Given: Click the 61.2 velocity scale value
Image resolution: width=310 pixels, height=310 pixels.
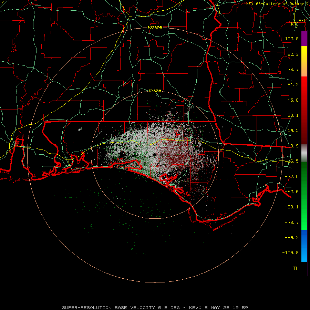Looking at the screenshot, I should coord(293,85).
